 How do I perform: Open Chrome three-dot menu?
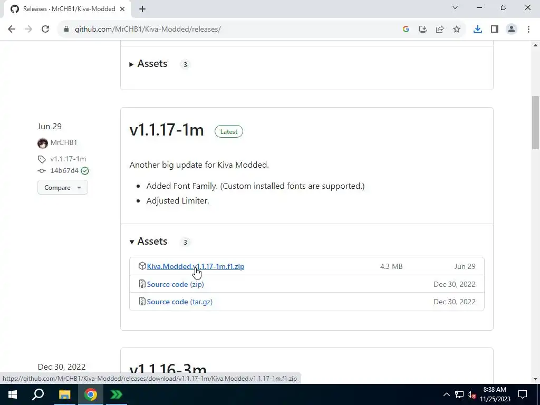[x=528, y=30]
